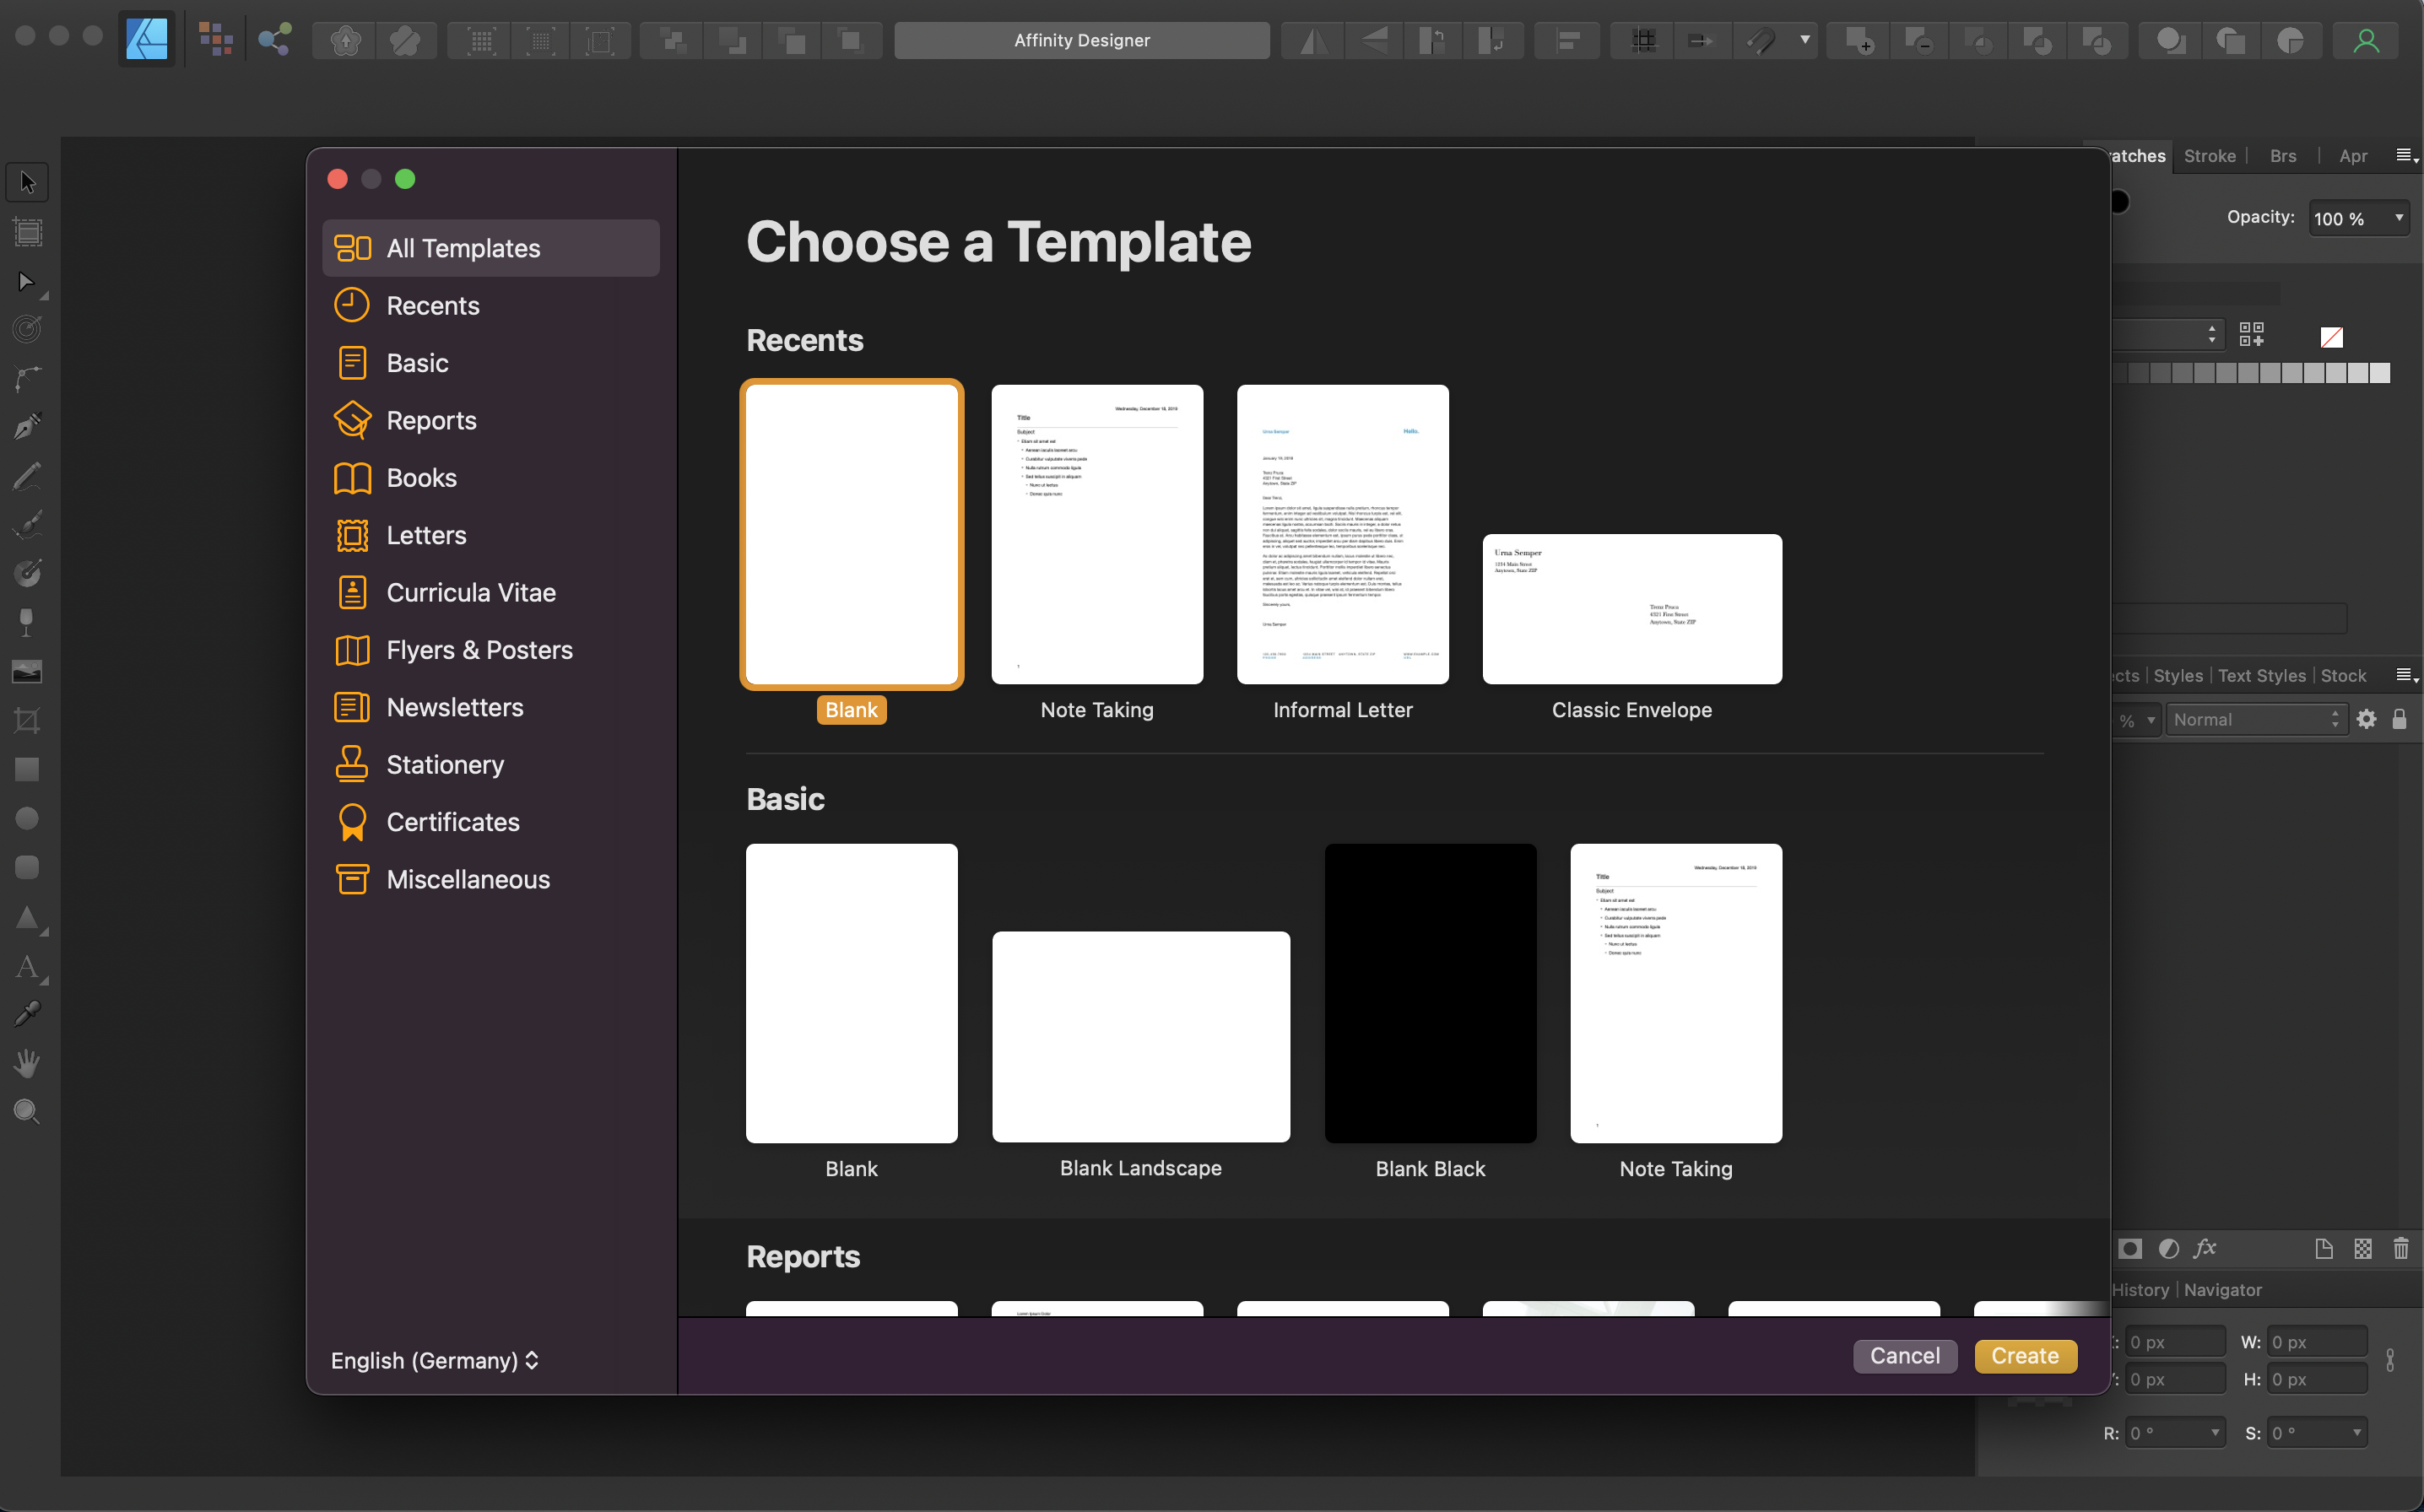The height and width of the screenshot is (1512, 2424).
Task: Toggle the aspect ratio link icon
Action: pos(2390,1360)
